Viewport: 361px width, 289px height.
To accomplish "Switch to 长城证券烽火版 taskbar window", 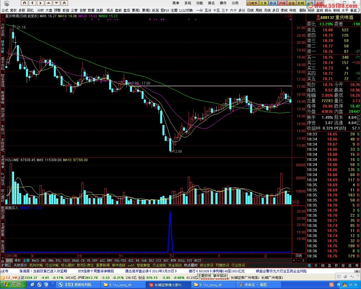I will click(169, 285).
